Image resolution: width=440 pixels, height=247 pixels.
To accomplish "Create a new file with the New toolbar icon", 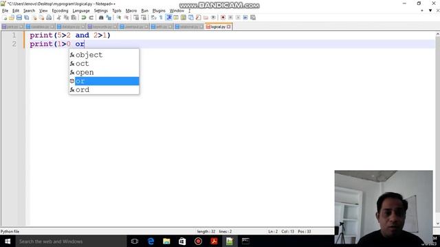I will point(5,18).
